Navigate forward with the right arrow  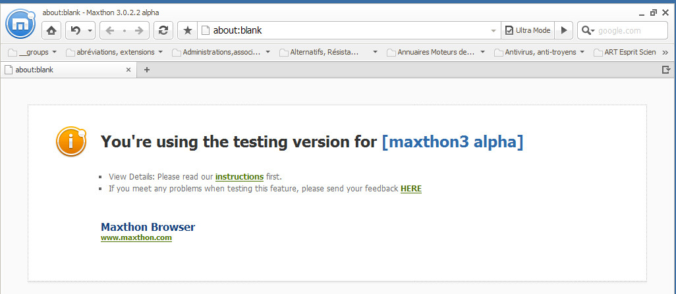click(139, 30)
